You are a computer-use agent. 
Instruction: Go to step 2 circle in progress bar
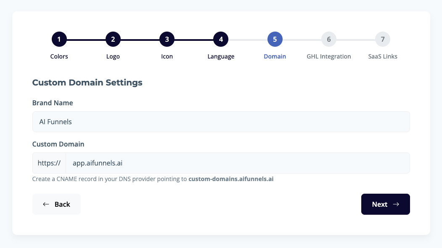pyautogui.click(x=113, y=40)
